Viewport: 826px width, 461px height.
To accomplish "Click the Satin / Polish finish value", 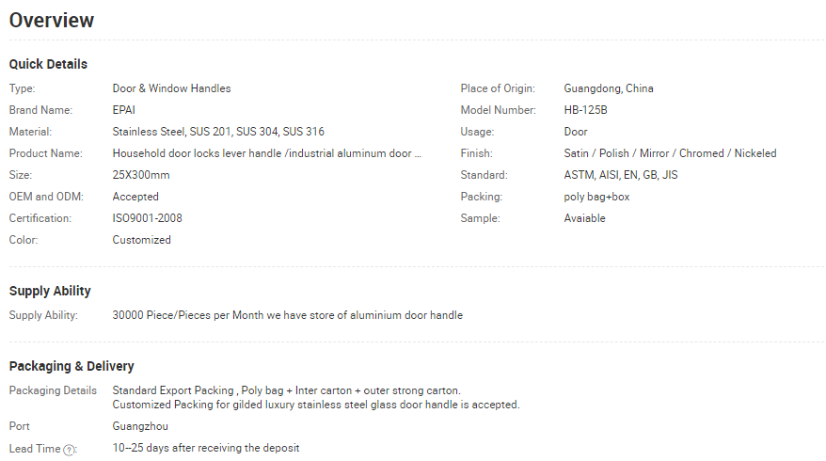I will pyautogui.click(x=670, y=153).
